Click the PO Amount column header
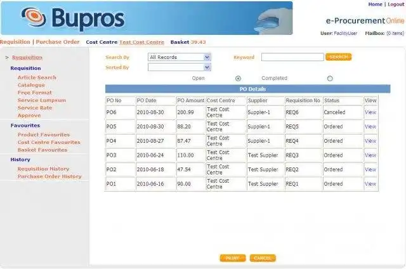This screenshot has width=406, height=269. (x=190, y=100)
